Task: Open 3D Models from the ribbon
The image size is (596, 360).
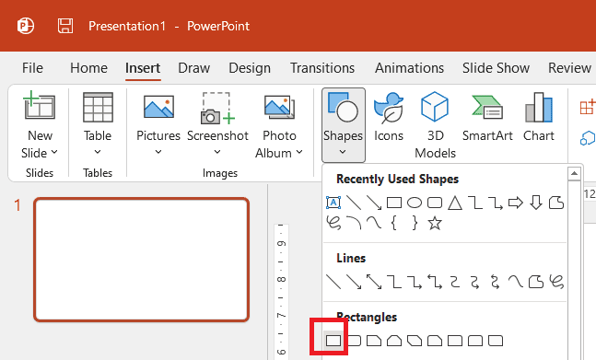Action: 435,124
